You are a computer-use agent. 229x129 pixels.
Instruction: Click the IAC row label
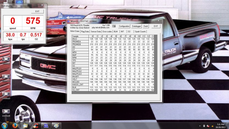coord(80,47)
